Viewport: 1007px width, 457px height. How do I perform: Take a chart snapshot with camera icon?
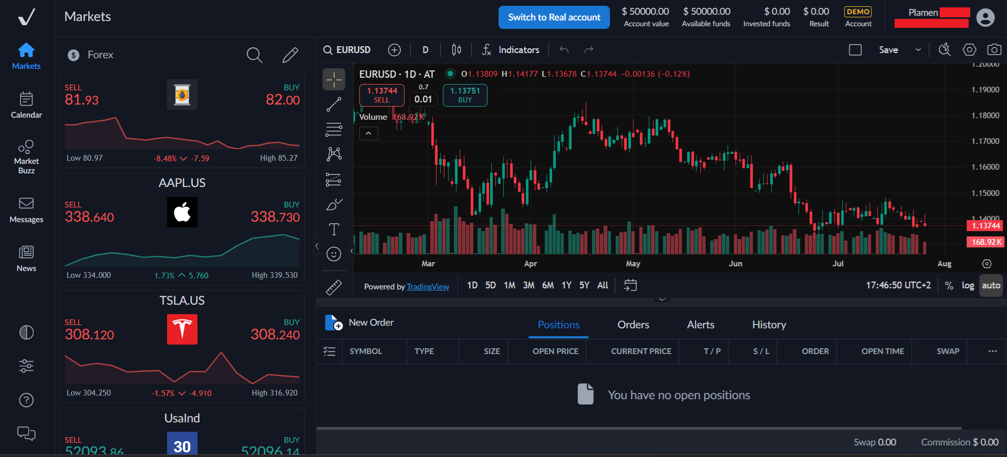click(994, 49)
